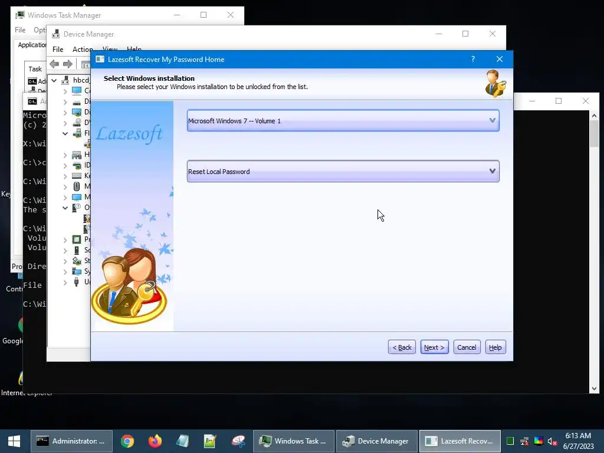Expand the Processors category in Device Manager
This screenshot has height=453, width=604.
(x=65, y=239)
